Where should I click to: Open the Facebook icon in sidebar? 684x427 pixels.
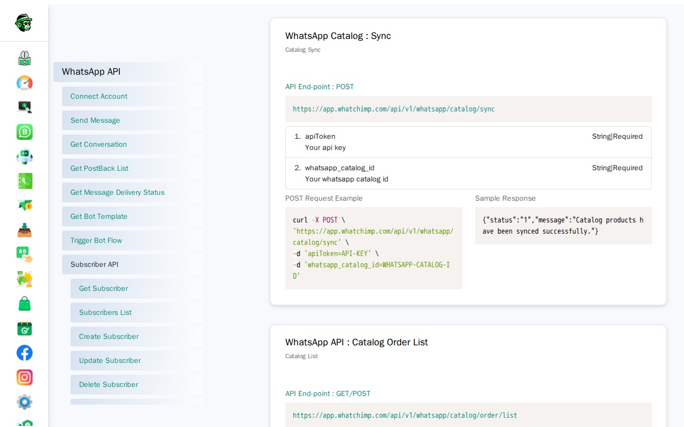click(x=25, y=353)
